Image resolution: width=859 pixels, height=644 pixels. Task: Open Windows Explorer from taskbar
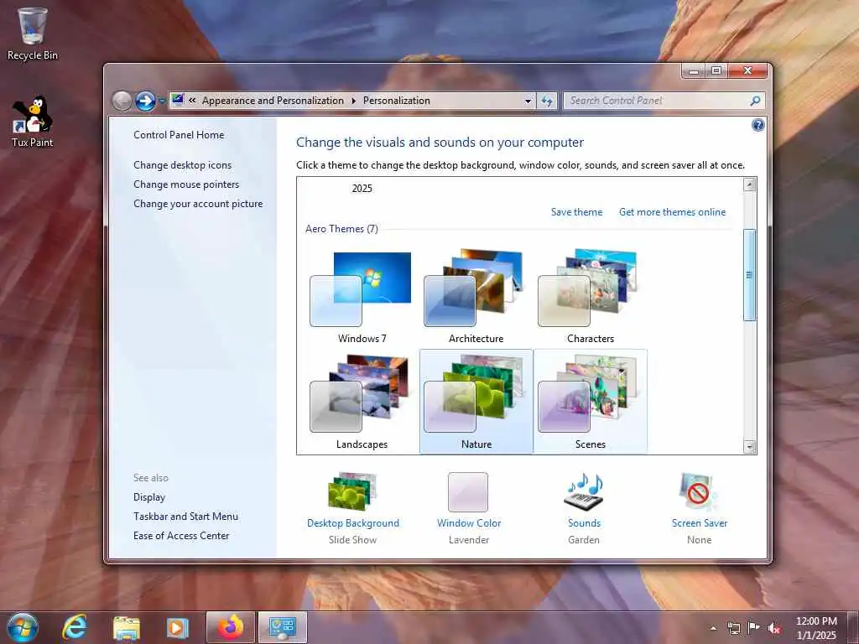click(127, 627)
